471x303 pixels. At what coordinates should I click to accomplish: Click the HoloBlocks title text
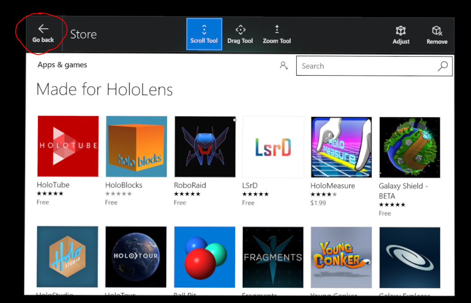pos(124,185)
